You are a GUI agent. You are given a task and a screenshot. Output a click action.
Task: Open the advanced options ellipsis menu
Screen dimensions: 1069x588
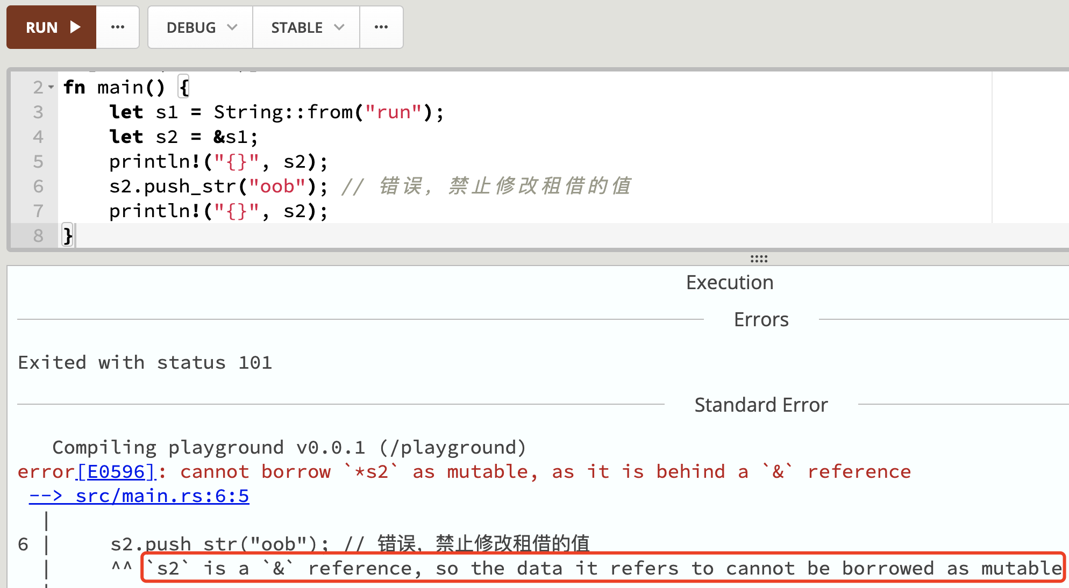pyautogui.click(x=381, y=27)
